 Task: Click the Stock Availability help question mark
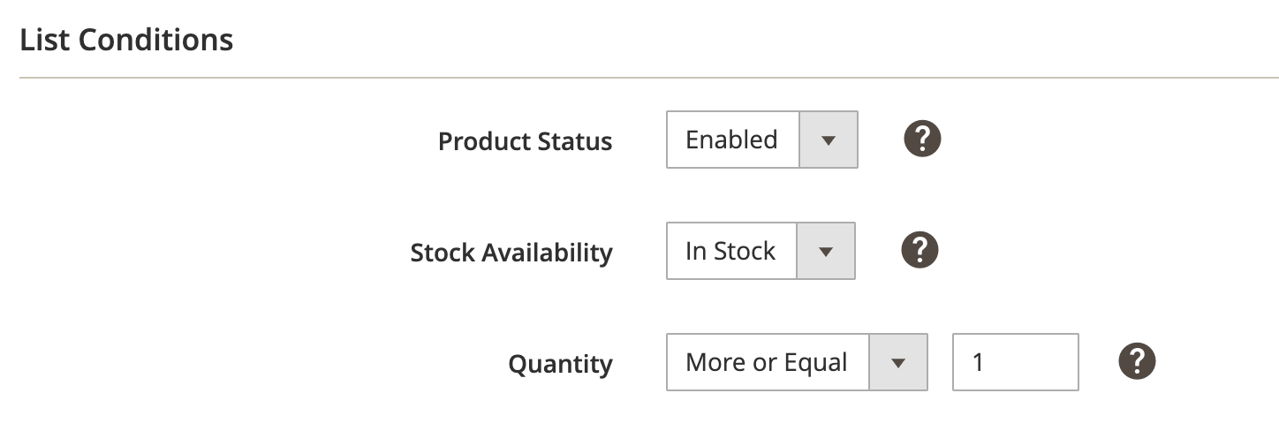click(x=920, y=250)
